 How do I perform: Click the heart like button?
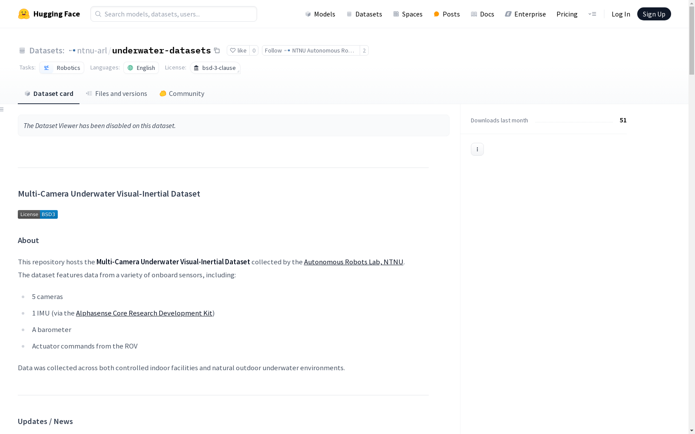(238, 50)
